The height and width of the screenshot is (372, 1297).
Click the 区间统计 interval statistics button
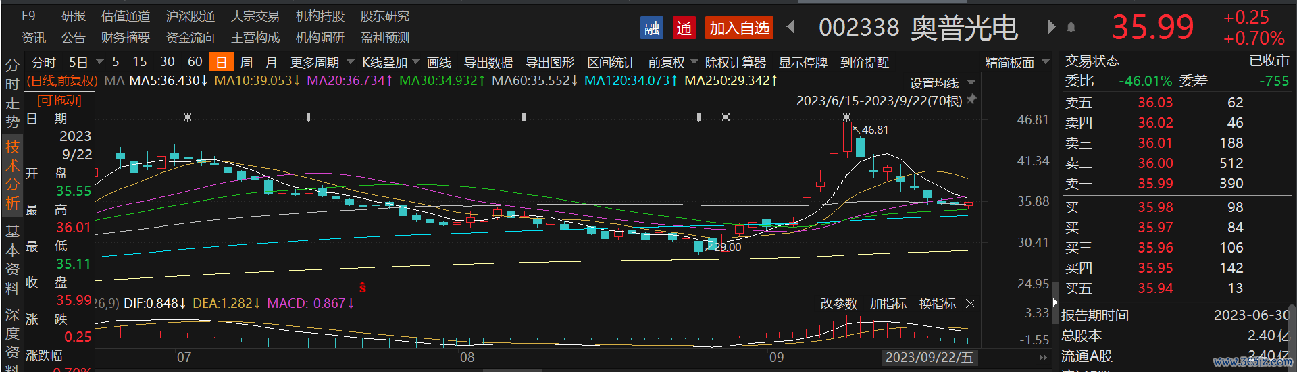point(611,62)
